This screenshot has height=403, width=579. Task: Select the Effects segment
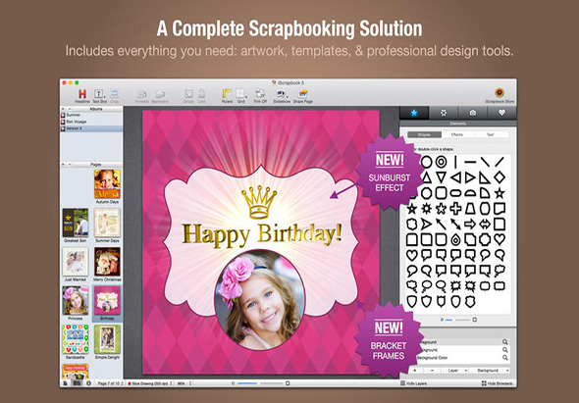(x=457, y=134)
